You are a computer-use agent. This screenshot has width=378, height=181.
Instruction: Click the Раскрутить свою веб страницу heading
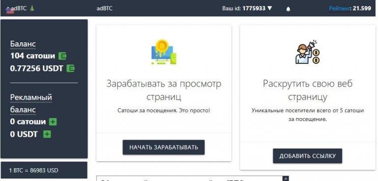pos(308,90)
